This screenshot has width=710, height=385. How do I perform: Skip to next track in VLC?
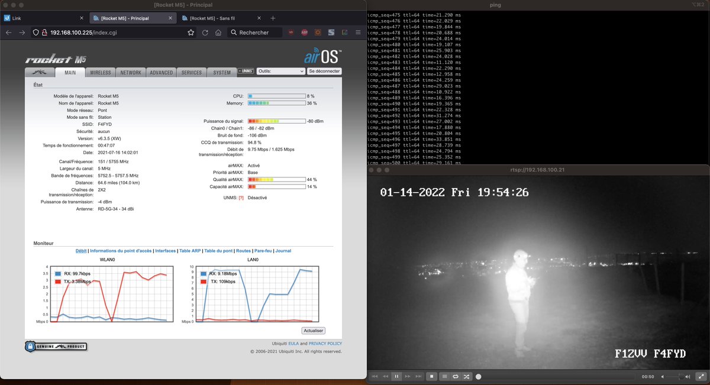pos(419,376)
